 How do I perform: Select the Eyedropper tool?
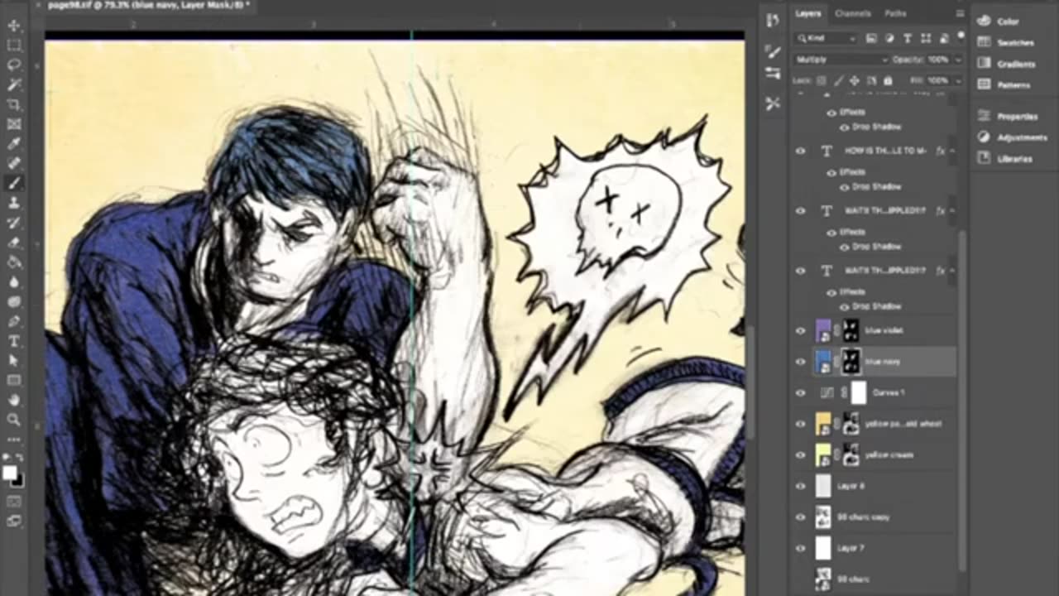pyautogui.click(x=14, y=144)
